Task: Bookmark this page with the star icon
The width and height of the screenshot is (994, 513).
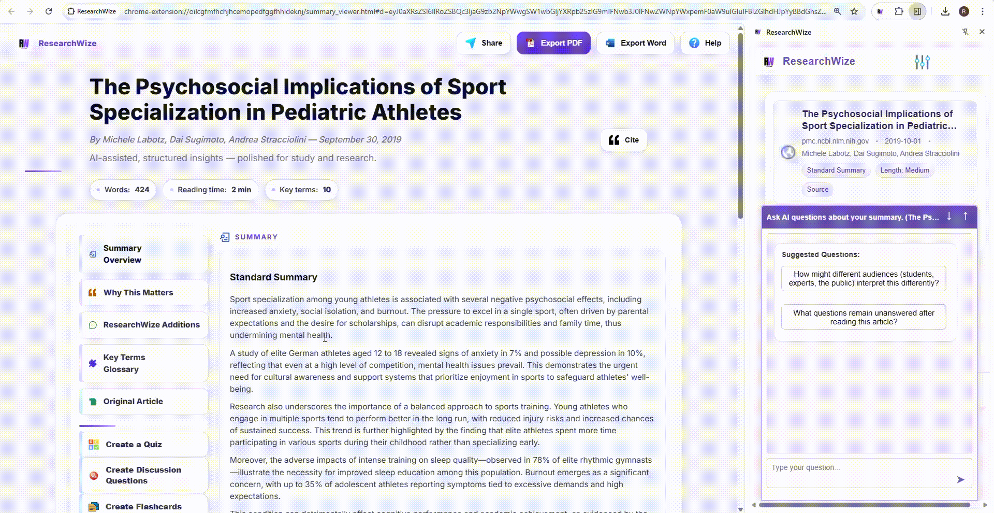Action: [854, 11]
